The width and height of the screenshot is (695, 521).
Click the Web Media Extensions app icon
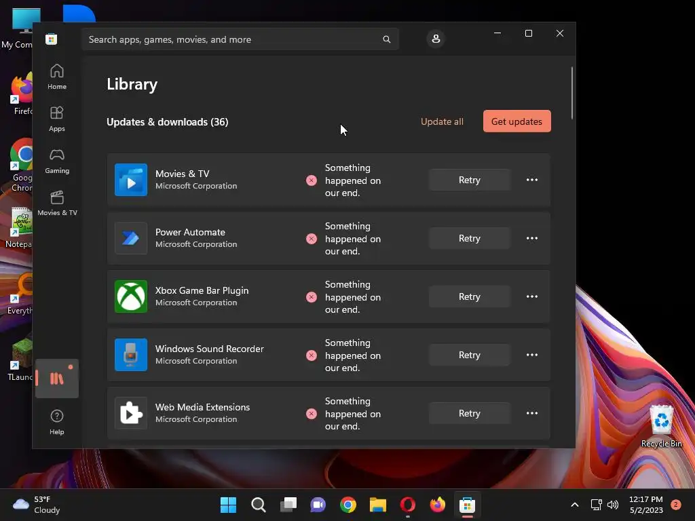131,413
